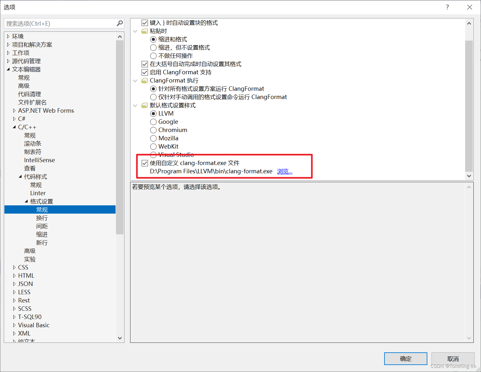Select the clang-format.exe path text
Screen dimensions: 481x372
click(211, 171)
